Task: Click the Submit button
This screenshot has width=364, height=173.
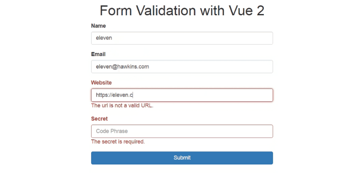Action: click(182, 158)
